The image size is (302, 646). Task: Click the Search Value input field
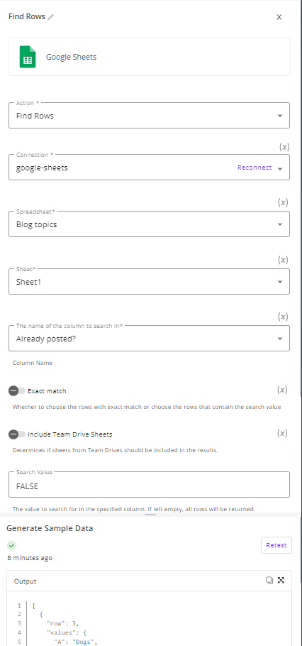[149, 484]
